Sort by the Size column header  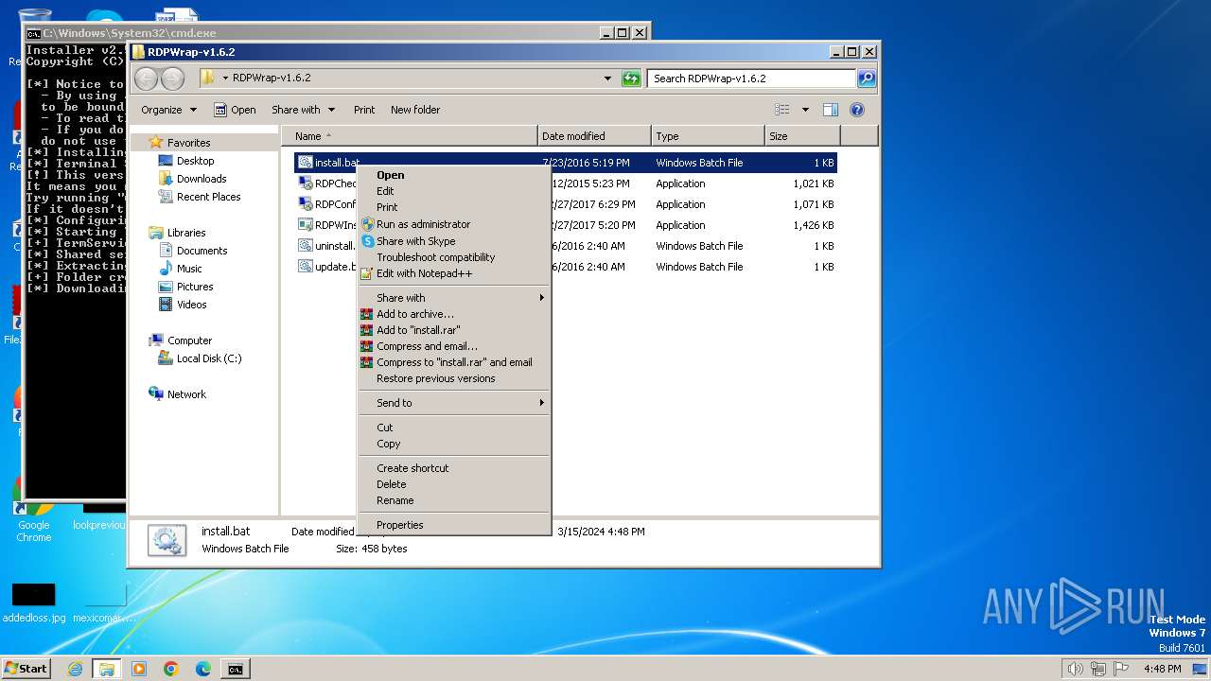click(x=802, y=136)
